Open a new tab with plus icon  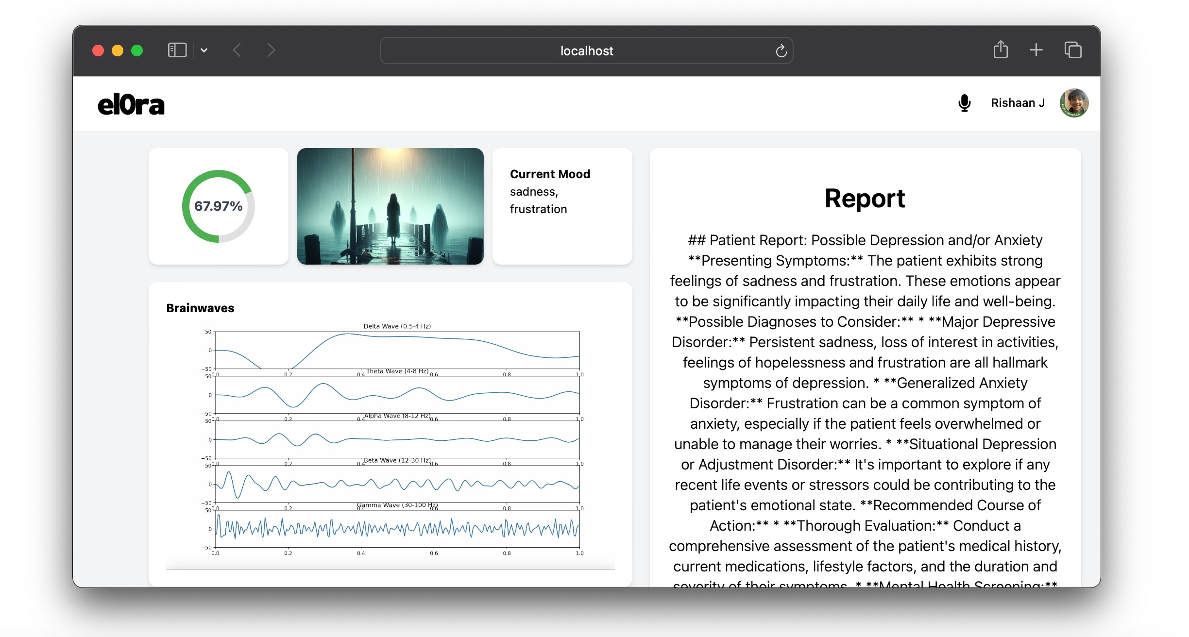(x=1036, y=50)
